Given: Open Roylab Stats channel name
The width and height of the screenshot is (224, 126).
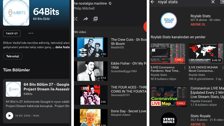Looking at the screenshot, I should click(x=200, y=16).
